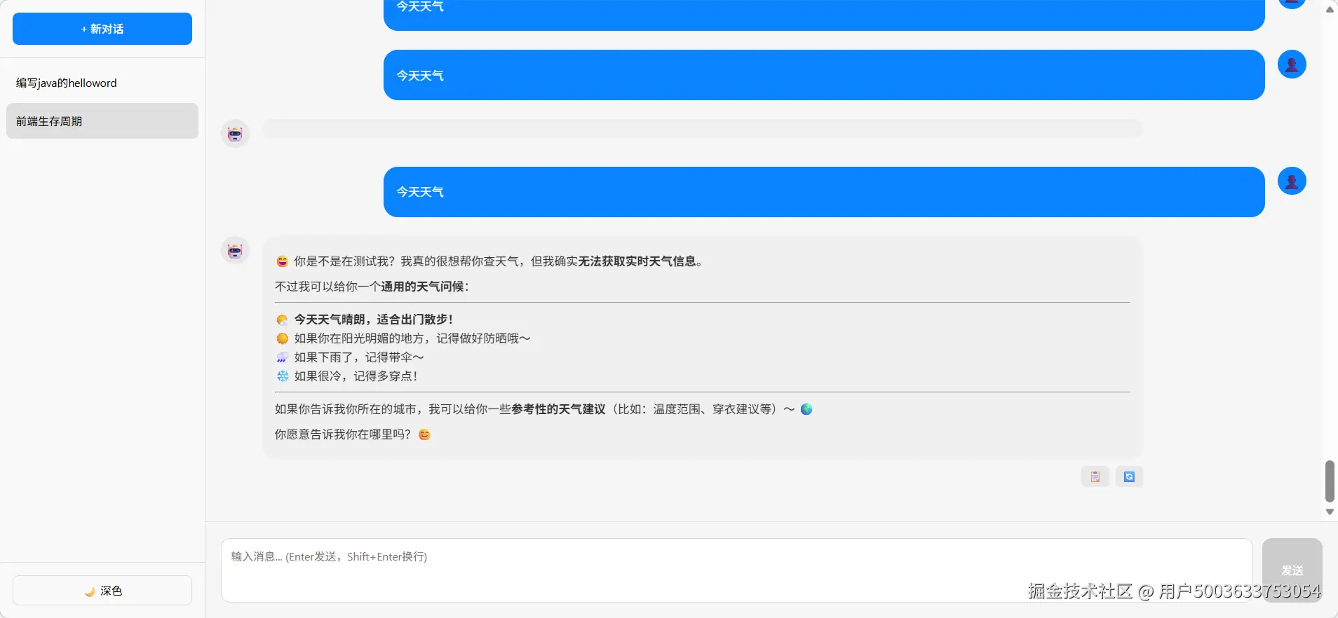1338x618 pixels.
Task: Click the bold text 无法获取实时天气信息
Action: (x=637, y=261)
